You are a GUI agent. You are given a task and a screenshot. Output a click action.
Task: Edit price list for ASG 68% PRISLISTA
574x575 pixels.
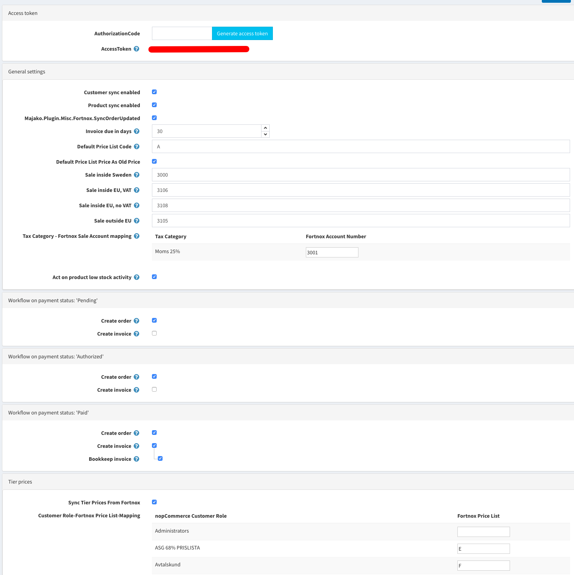click(x=484, y=549)
